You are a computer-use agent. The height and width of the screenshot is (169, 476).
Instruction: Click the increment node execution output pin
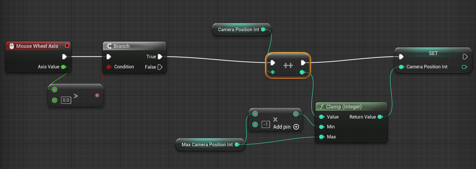tap(303, 63)
